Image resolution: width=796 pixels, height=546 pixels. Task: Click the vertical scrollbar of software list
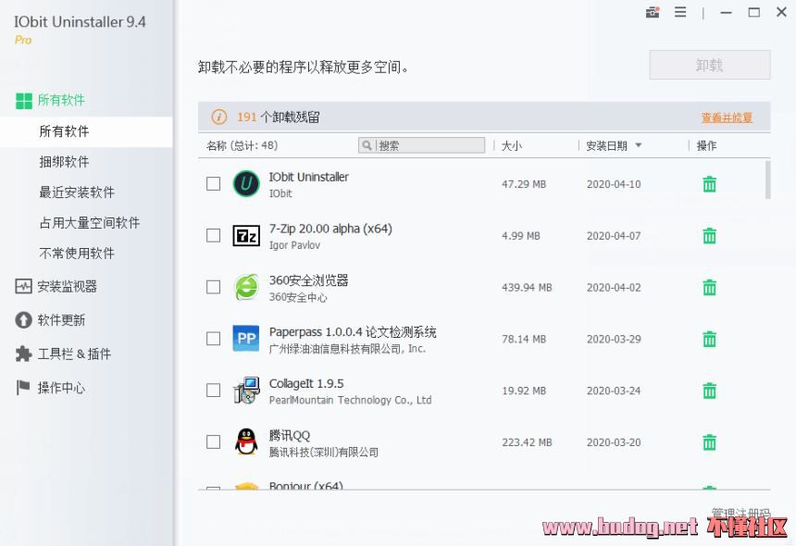click(767, 180)
